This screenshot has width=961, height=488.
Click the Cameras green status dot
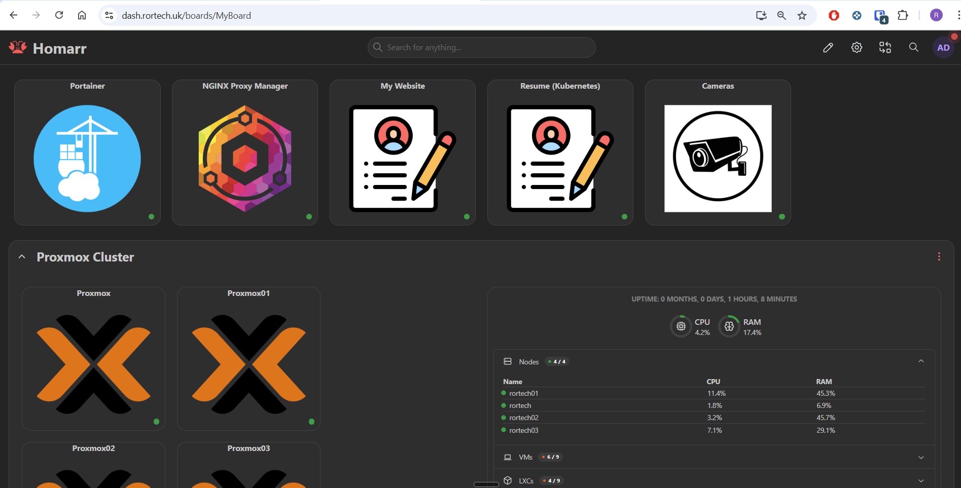782,216
